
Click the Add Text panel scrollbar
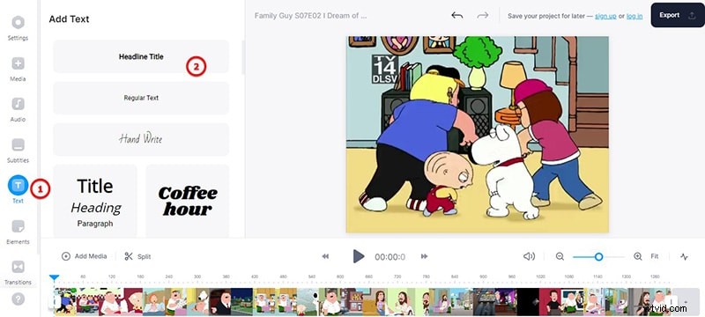243,57
